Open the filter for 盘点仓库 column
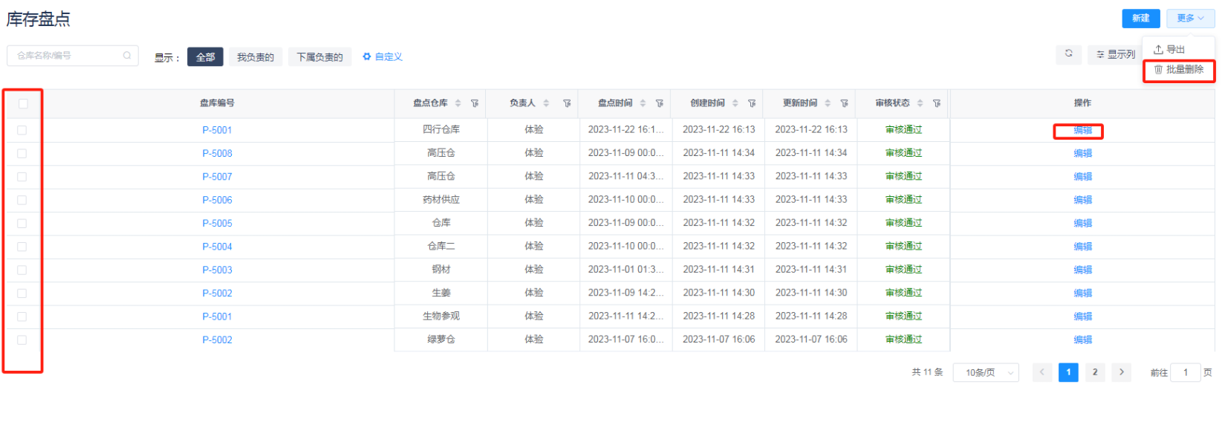Image resolution: width=1222 pixels, height=422 pixels. tap(475, 103)
